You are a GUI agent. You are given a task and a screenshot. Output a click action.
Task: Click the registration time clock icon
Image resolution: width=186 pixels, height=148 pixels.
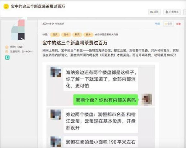(7, 51)
